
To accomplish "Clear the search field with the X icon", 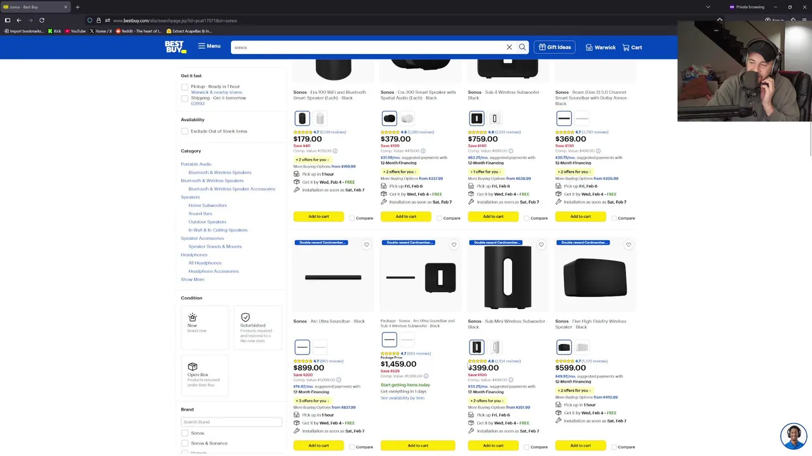I will pyautogui.click(x=509, y=47).
